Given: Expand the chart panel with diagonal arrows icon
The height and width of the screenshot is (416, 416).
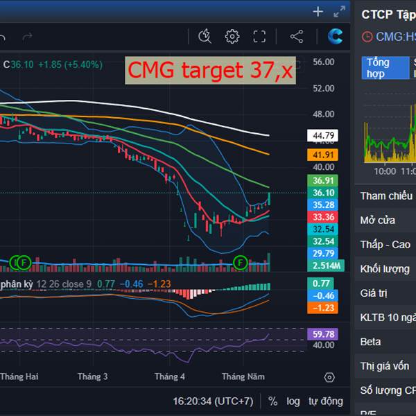Looking at the screenshot, I should (x=339, y=12).
